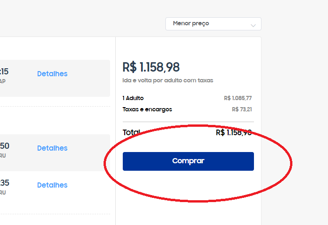Screen dimensions: 328x225
Task: Open Detalhes for the :35 flight
Action: click(x=52, y=185)
